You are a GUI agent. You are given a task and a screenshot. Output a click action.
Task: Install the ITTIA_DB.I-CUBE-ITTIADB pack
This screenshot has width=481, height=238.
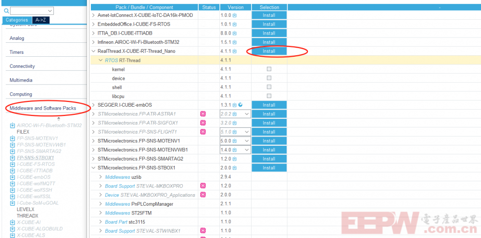coord(269,33)
